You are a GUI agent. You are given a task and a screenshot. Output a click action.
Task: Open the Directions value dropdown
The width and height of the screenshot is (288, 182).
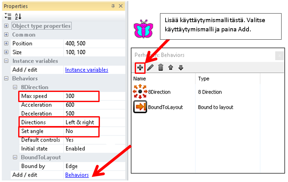tap(81, 122)
